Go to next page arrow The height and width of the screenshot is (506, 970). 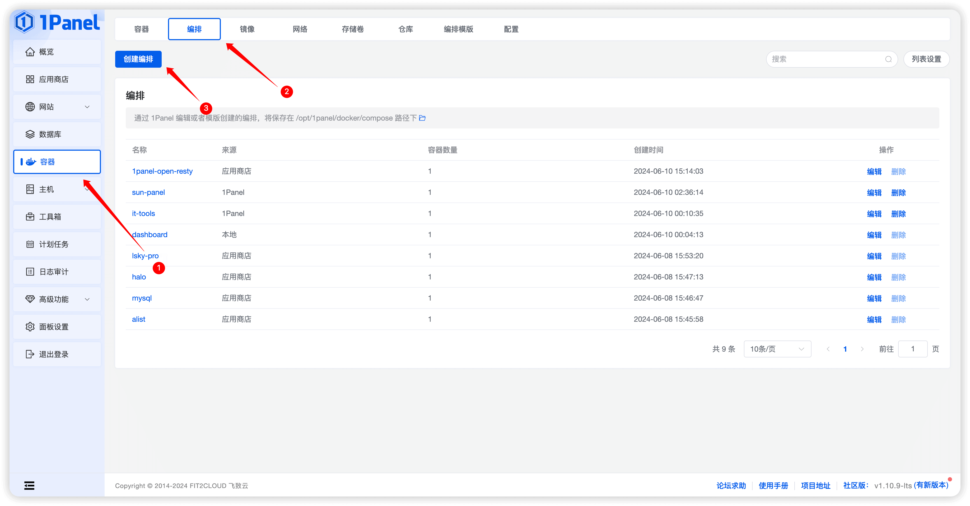862,349
